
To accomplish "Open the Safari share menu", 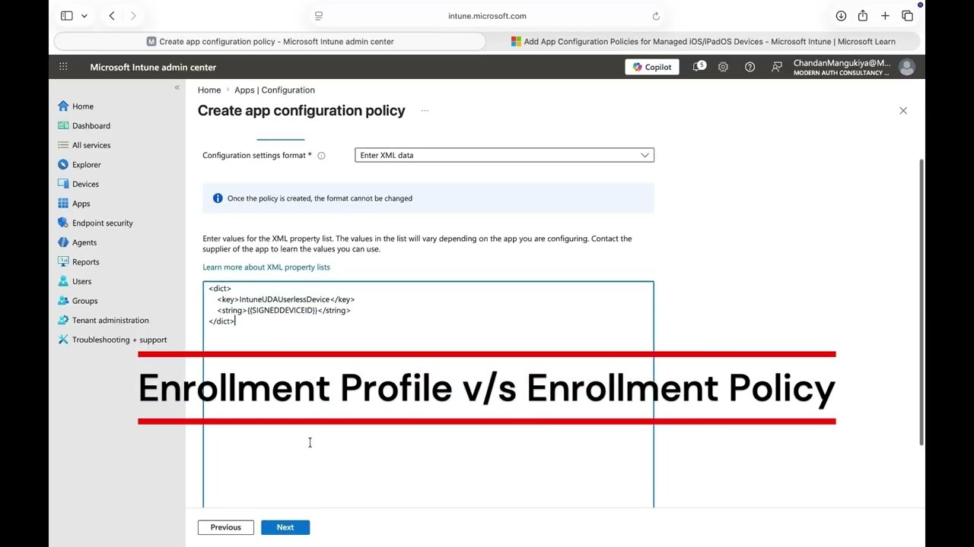I will click(862, 16).
